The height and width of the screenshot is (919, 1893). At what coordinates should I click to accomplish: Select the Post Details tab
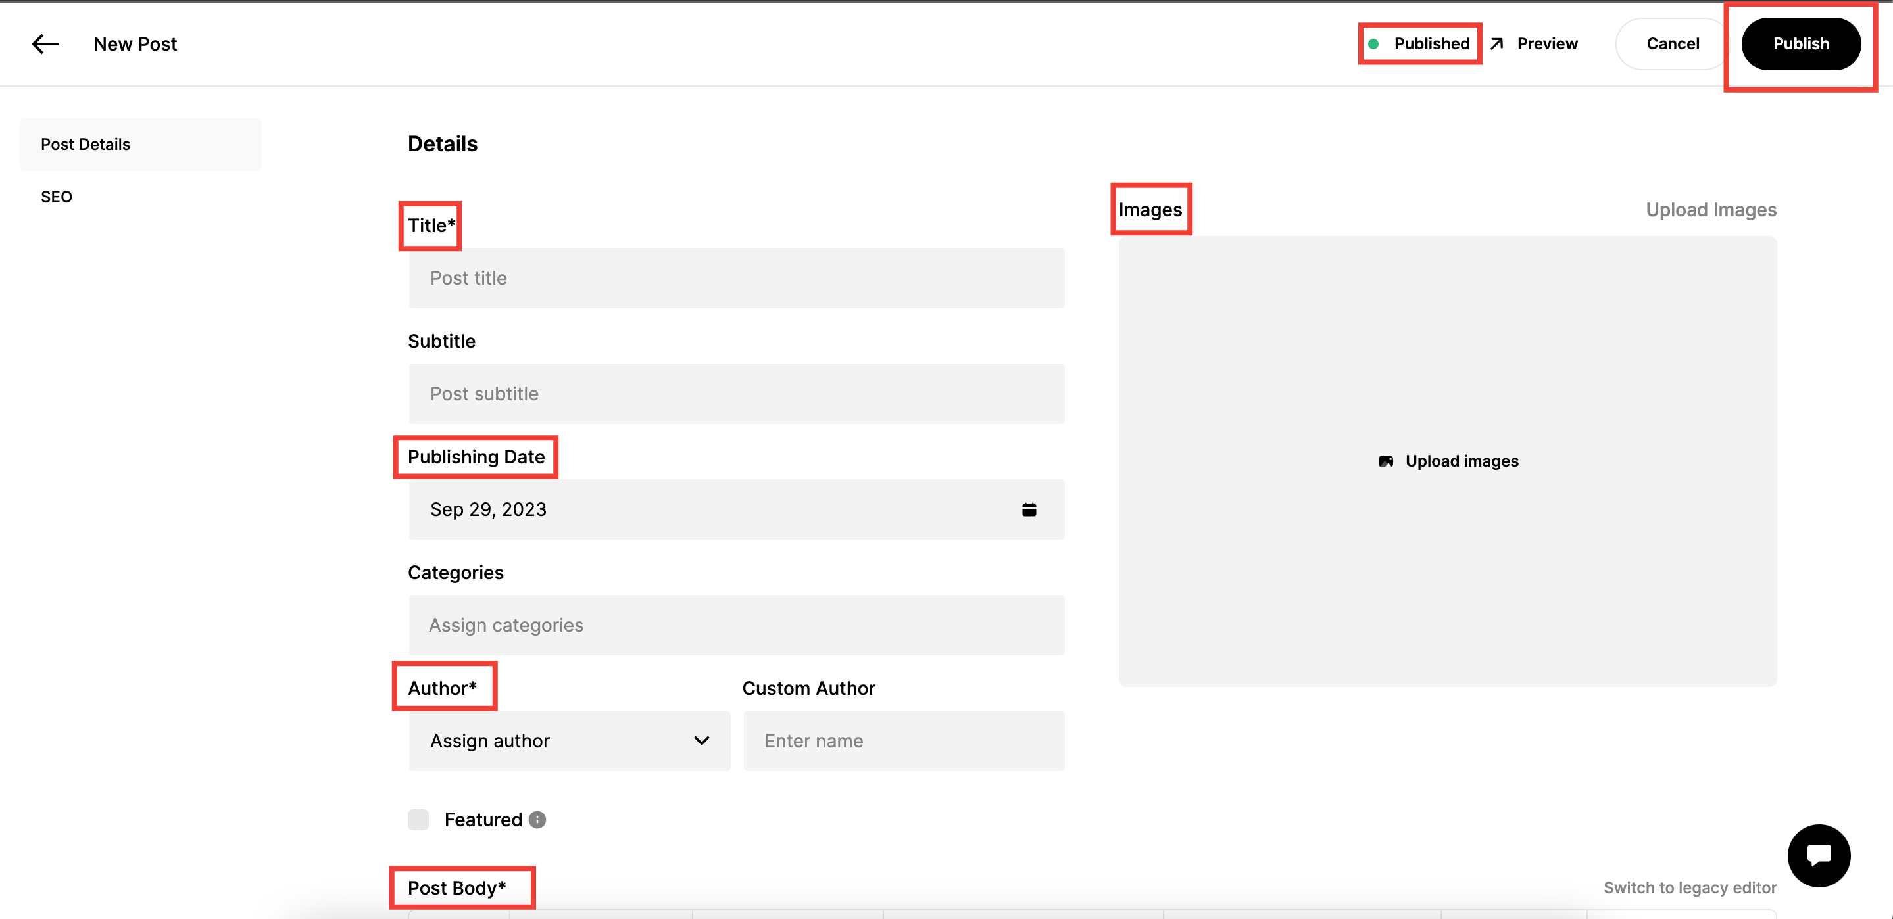click(x=84, y=144)
